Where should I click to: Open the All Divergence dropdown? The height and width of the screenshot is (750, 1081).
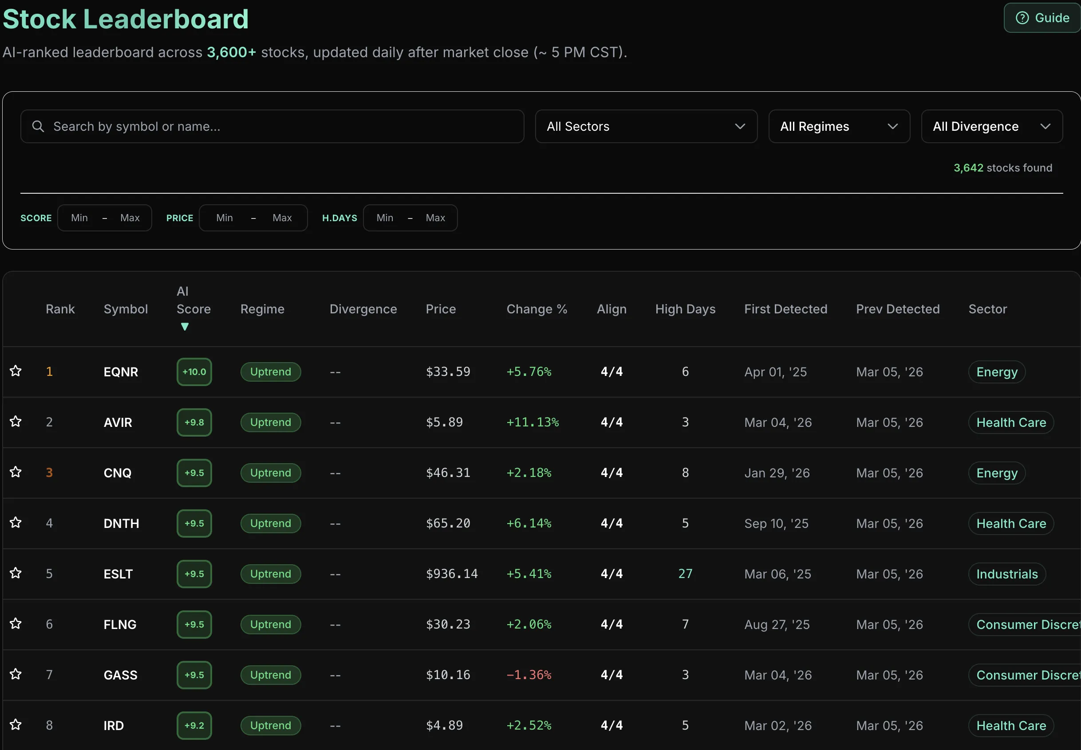992,126
